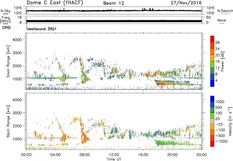Click the "CPID" row label
Viewport: 233px width, 161px height.
(6, 28)
